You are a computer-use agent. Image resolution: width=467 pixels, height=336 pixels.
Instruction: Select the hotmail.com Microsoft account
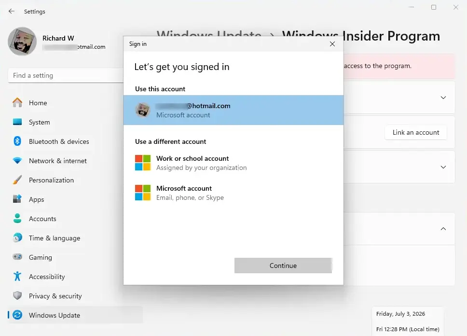click(x=233, y=110)
